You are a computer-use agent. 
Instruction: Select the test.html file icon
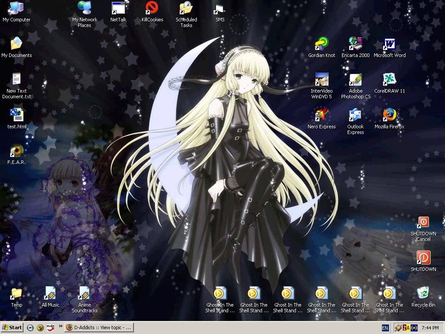[x=17, y=119]
